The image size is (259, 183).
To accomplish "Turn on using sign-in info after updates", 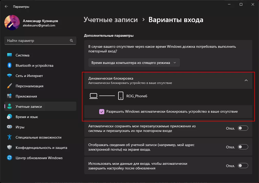I will tap(243, 166).
